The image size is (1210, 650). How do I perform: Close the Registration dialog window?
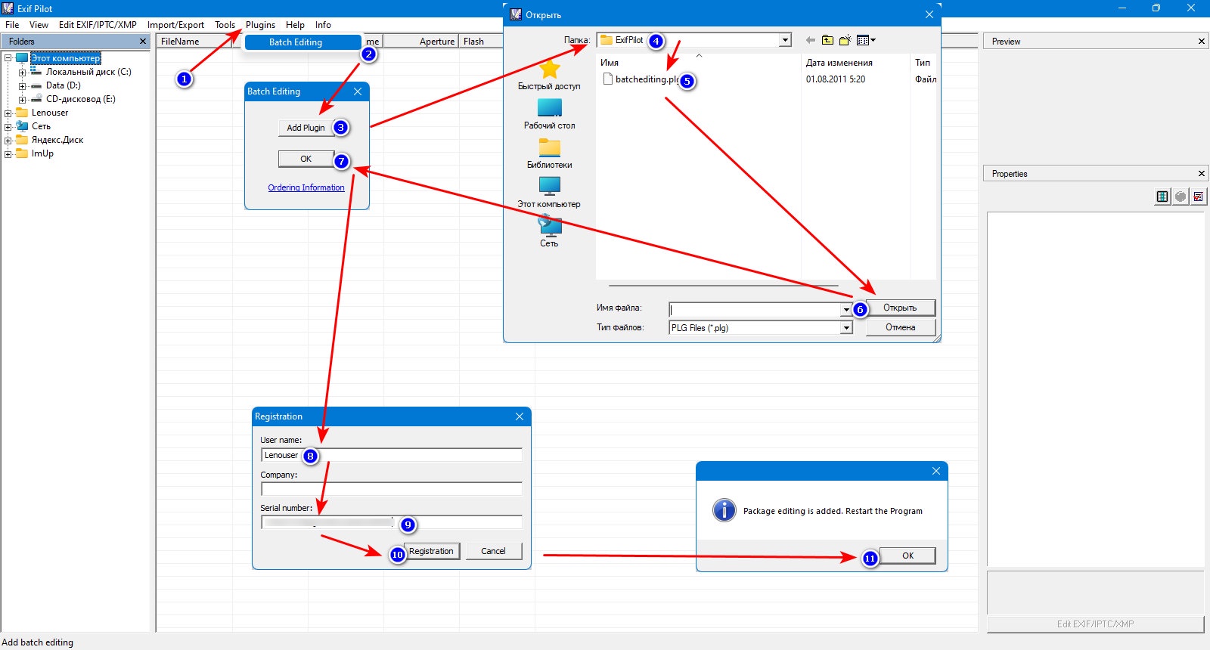520,416
